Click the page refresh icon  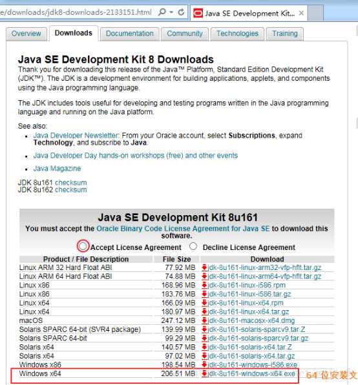(181, 12)
